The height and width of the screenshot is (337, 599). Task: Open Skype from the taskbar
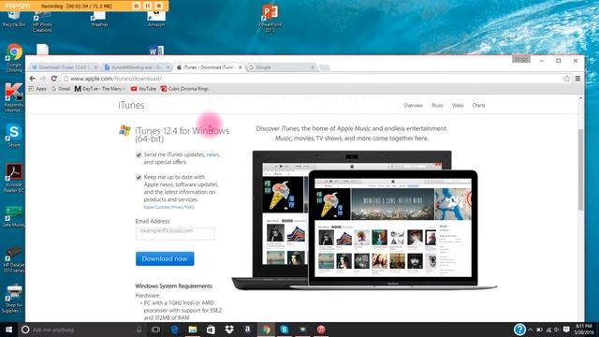coord(285,330)
